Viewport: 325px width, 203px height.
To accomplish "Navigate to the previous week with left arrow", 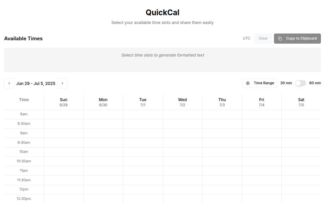I will tap(9, 83).
